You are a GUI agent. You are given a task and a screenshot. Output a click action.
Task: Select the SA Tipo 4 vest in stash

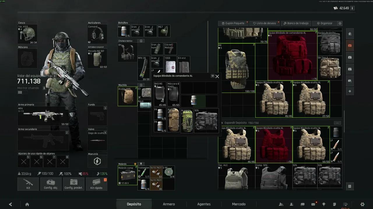click(330, 68)
